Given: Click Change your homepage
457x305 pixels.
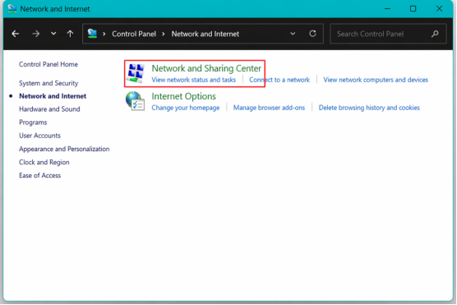Looking at the screenshot, I should point(186,108).
